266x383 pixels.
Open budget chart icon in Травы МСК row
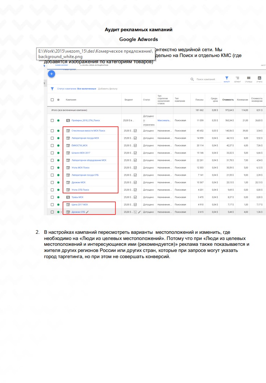coord(135,197)
